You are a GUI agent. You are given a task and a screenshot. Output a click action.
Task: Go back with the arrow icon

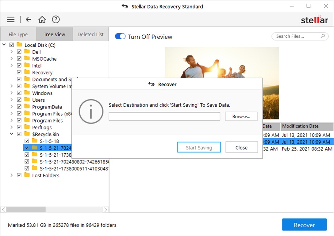[x=29, y=19]
